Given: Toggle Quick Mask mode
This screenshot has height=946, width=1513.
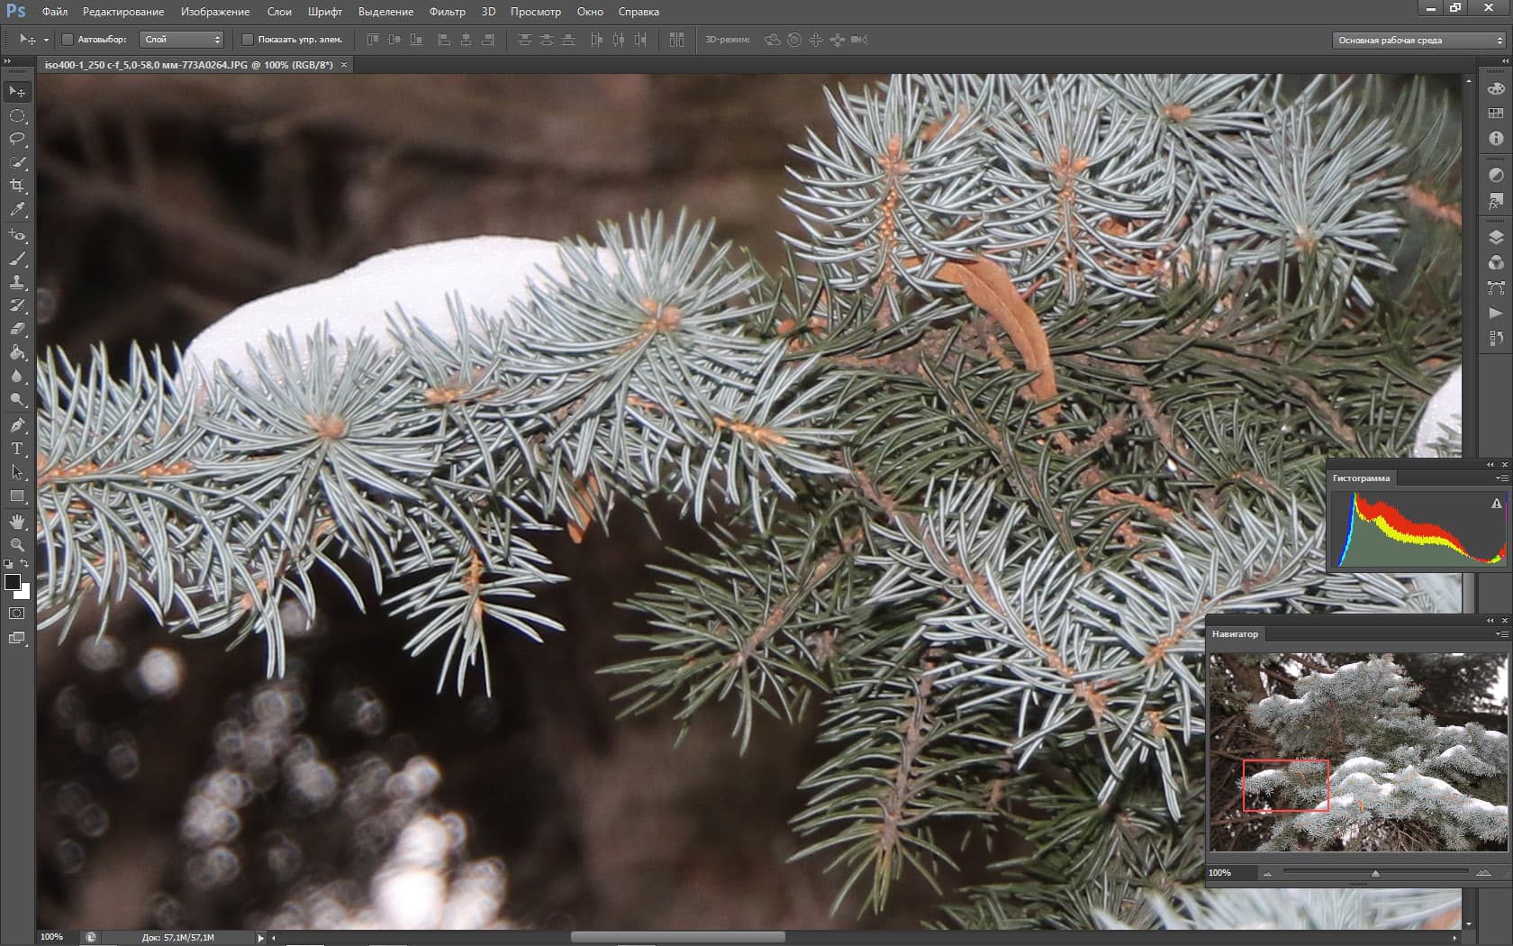Looking at the screenshot, I should point(17,614).
